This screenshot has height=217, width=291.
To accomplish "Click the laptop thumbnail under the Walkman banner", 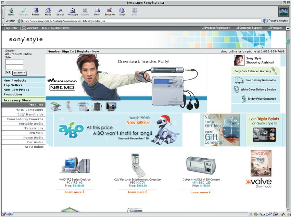I will (x=55, y=106).
